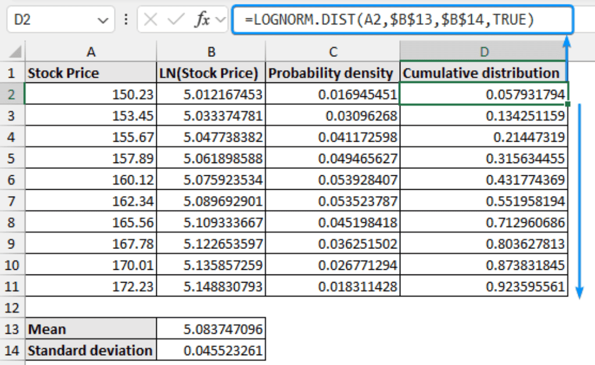Image resolution: width=595 pixels, height=365 pixels.
Task: Select the Probability density header cell
Action: pos(332,73)
